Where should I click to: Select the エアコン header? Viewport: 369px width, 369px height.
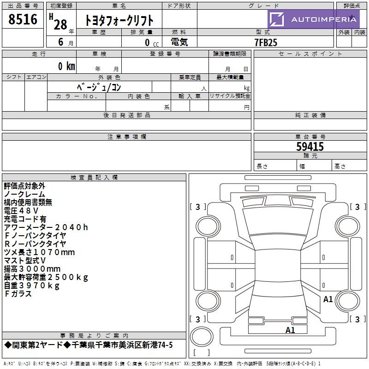click(36, 77)
